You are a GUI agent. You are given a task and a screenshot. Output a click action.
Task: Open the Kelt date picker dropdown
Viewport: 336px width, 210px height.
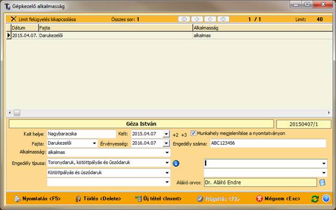166,134
